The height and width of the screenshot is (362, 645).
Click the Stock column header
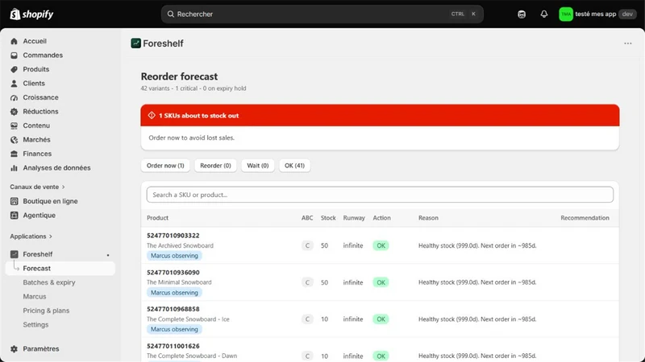(x=328, y=218)
